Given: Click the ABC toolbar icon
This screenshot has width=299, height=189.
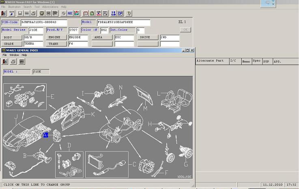Looking at the screenshot, I should click(x=70, y=13).
